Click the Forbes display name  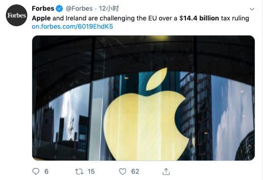click(x=43, y=8)
